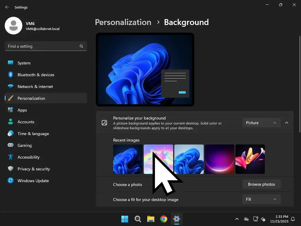Viewport: 301px width, 226px height.
Task: Open the Windows Start menu
Action: click(125, 219)
